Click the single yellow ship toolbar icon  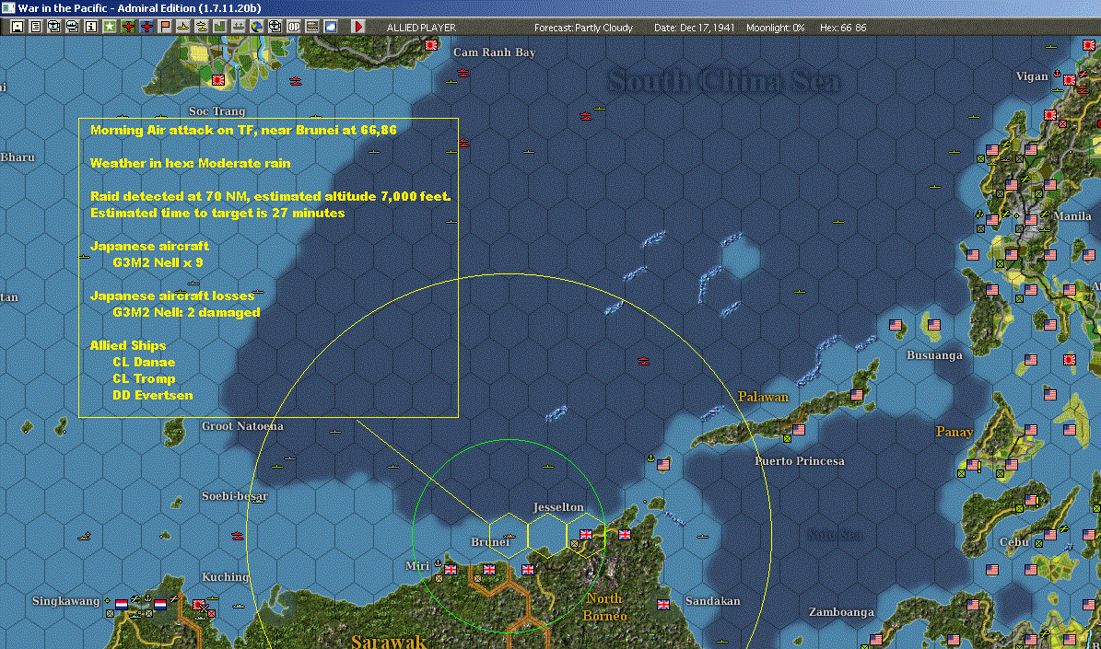[x=183, y=27]
